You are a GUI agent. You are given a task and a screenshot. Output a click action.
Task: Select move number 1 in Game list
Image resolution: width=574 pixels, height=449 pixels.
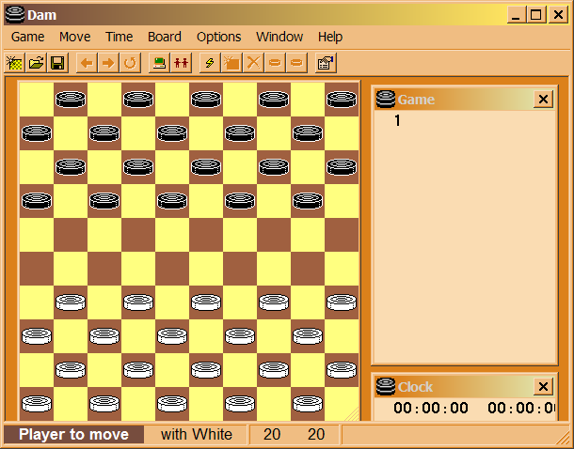[x=397, y=121]
